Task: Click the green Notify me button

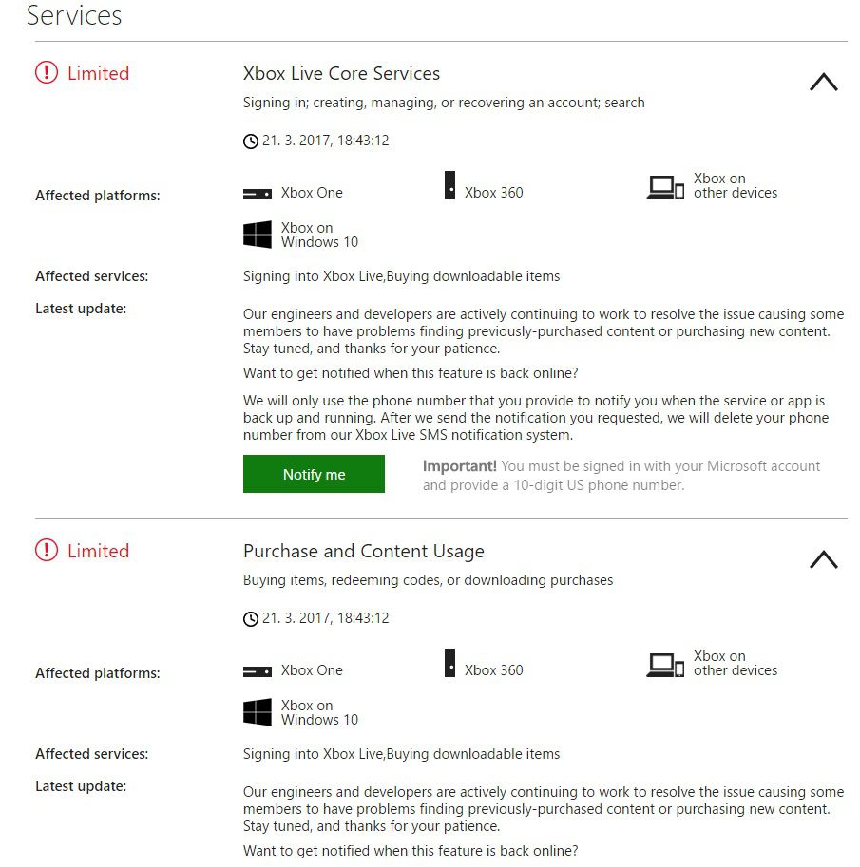Action: point(314,474)
